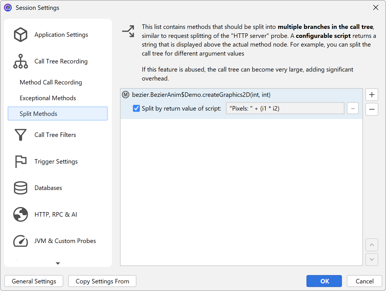The height and width of the screenshot is (291, 386).
Task: Click the Call Tree Filters funnel icon
Action: coord(20,135)
